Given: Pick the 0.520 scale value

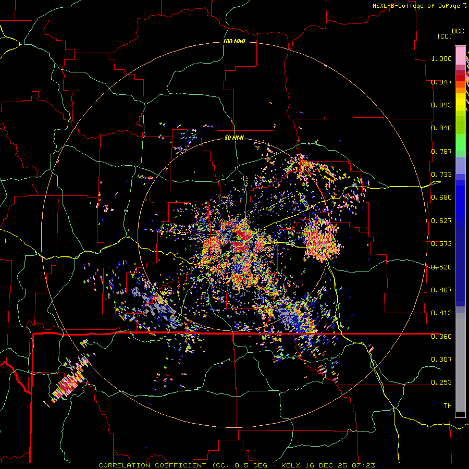Looking at the screenshot, I should pos(441,267).
